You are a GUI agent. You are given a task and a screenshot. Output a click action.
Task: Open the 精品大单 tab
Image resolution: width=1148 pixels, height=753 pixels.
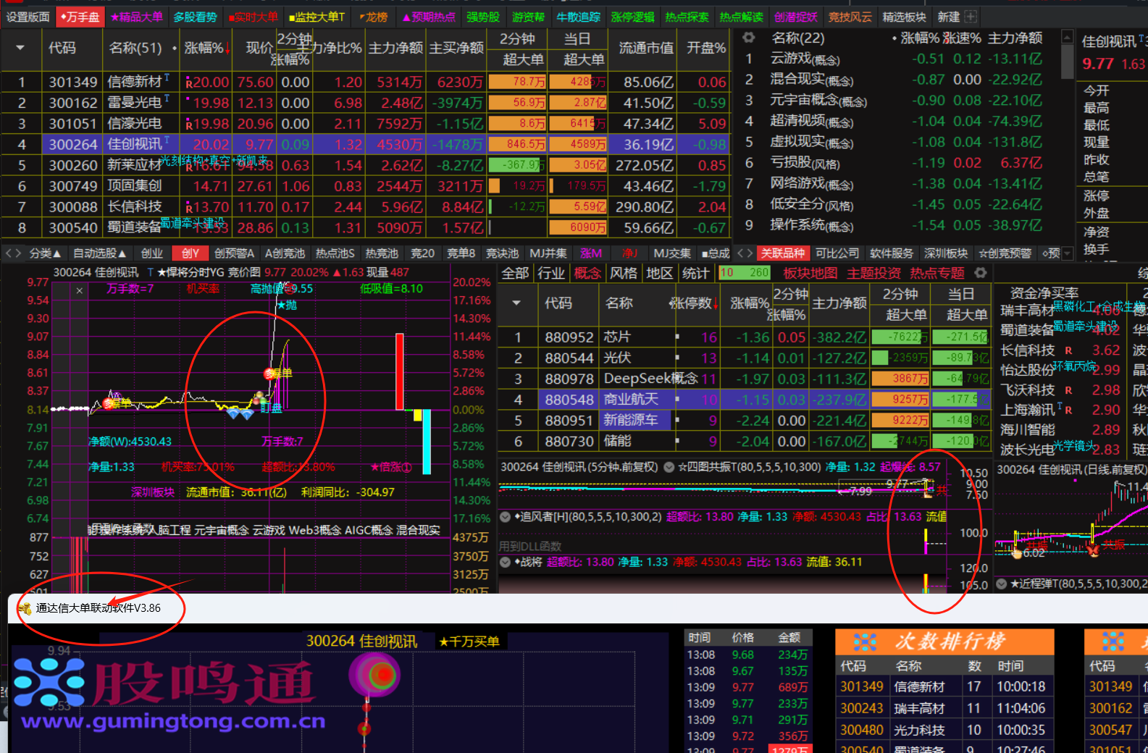[137, 17]
